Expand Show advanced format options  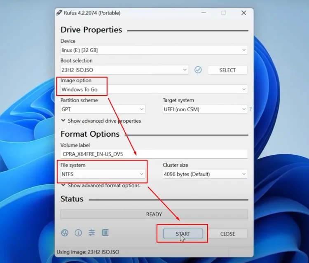[x=100, y=186]
